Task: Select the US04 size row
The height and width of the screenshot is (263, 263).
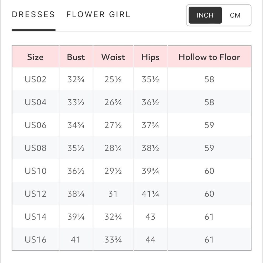Action: (x=132, y=102)
